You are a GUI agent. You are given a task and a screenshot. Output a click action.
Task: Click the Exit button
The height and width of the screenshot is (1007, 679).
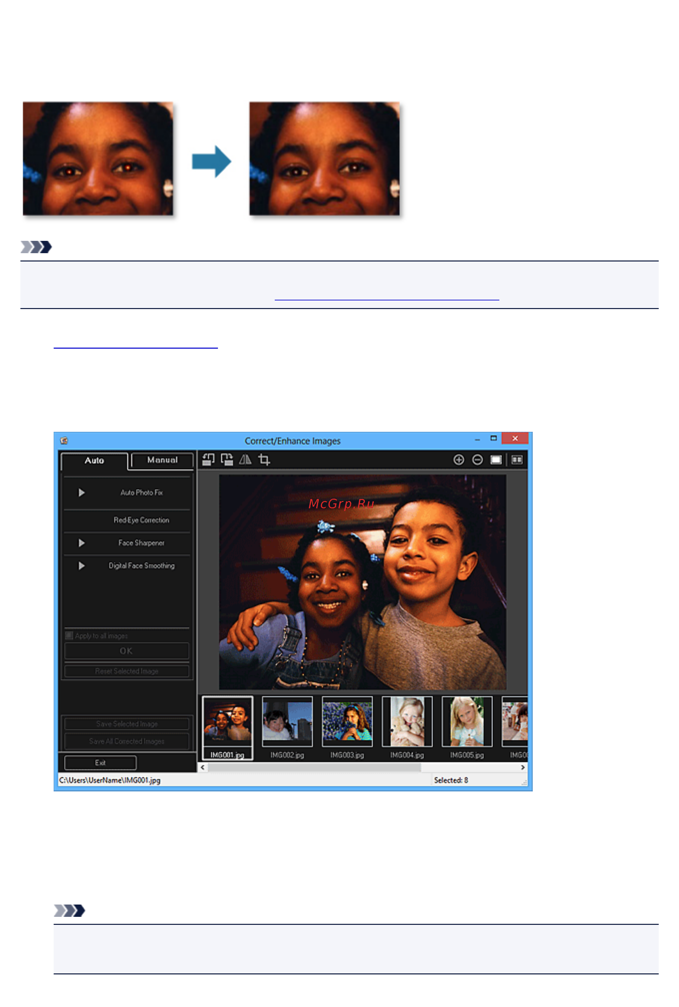(100, 763)
